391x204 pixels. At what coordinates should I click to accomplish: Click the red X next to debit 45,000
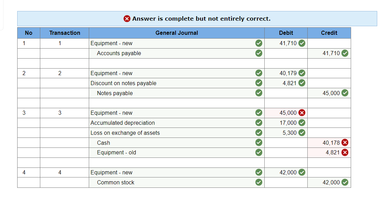(x=302, y=113)
